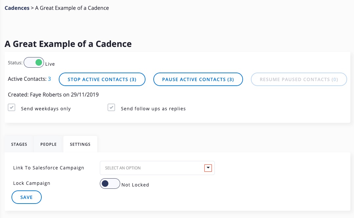Go back via Cadences breadcrumb link
The width and height of the screenshot is (354, 218).
click(x=17, y=8)
